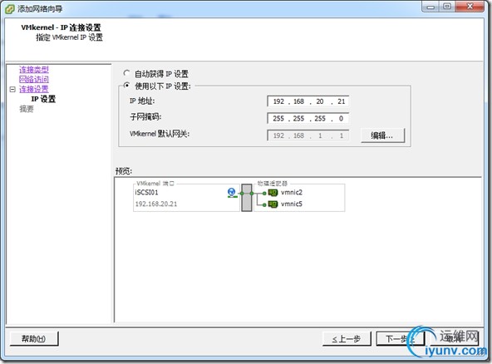This screenshot has height=364, width=492.
Task: Minimize the wizard window
Action: click(430, 7)
